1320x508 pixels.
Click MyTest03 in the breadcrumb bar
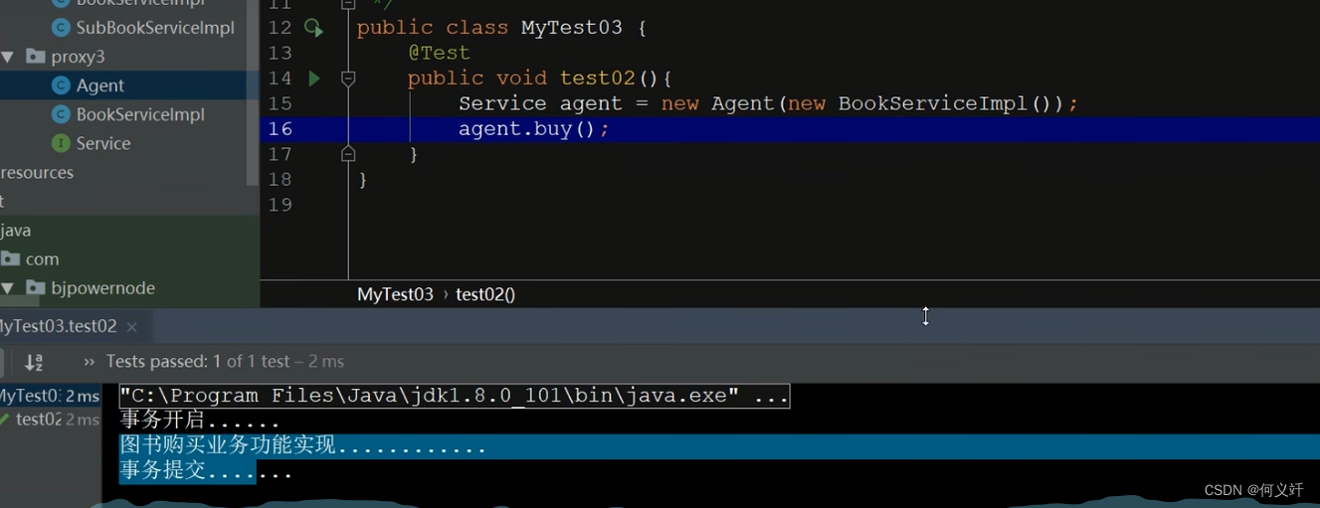[396, 294]
